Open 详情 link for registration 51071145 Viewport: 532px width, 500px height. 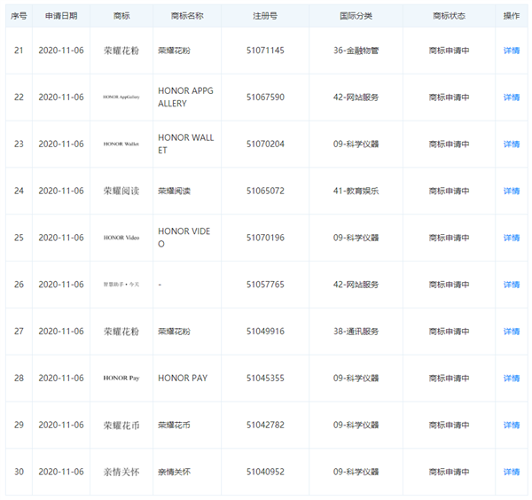pos(512,51)
